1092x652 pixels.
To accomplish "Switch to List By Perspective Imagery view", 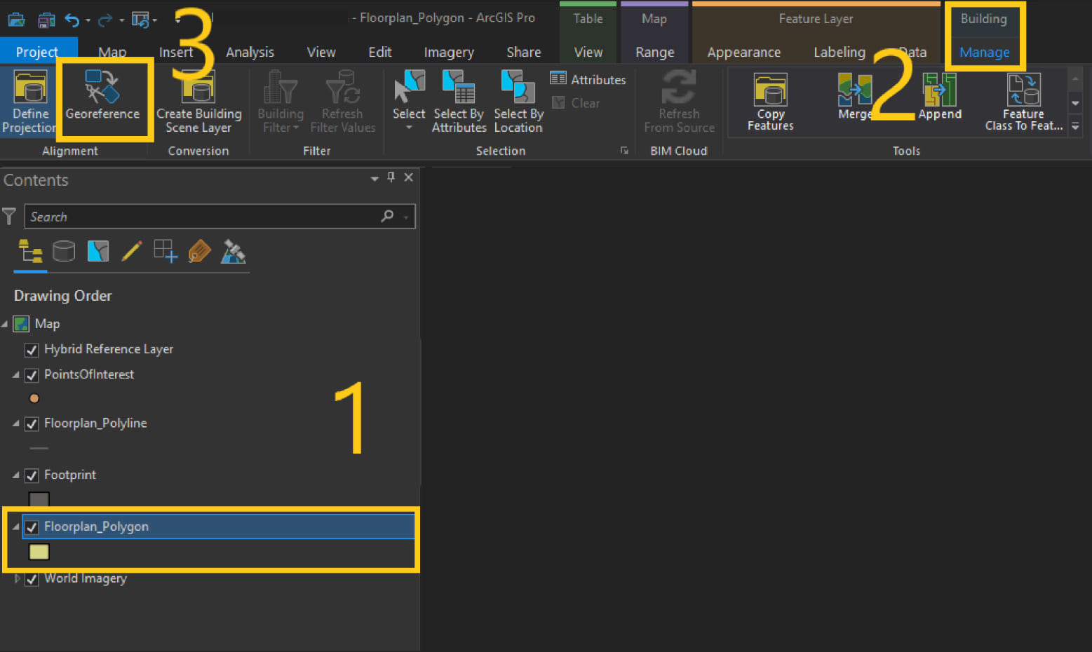I will tap(233, 251).
